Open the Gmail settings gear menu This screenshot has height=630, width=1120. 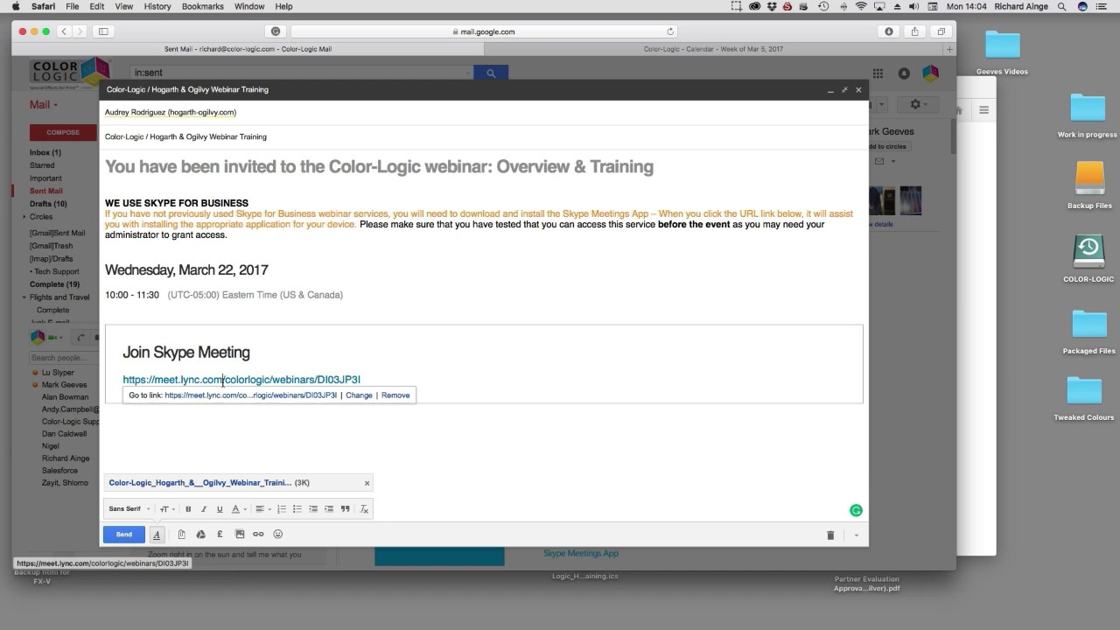tap(916, 104)
